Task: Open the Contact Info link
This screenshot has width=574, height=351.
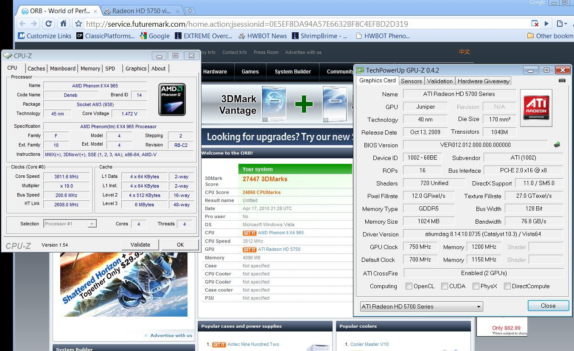Action: [x=235, y=52]
